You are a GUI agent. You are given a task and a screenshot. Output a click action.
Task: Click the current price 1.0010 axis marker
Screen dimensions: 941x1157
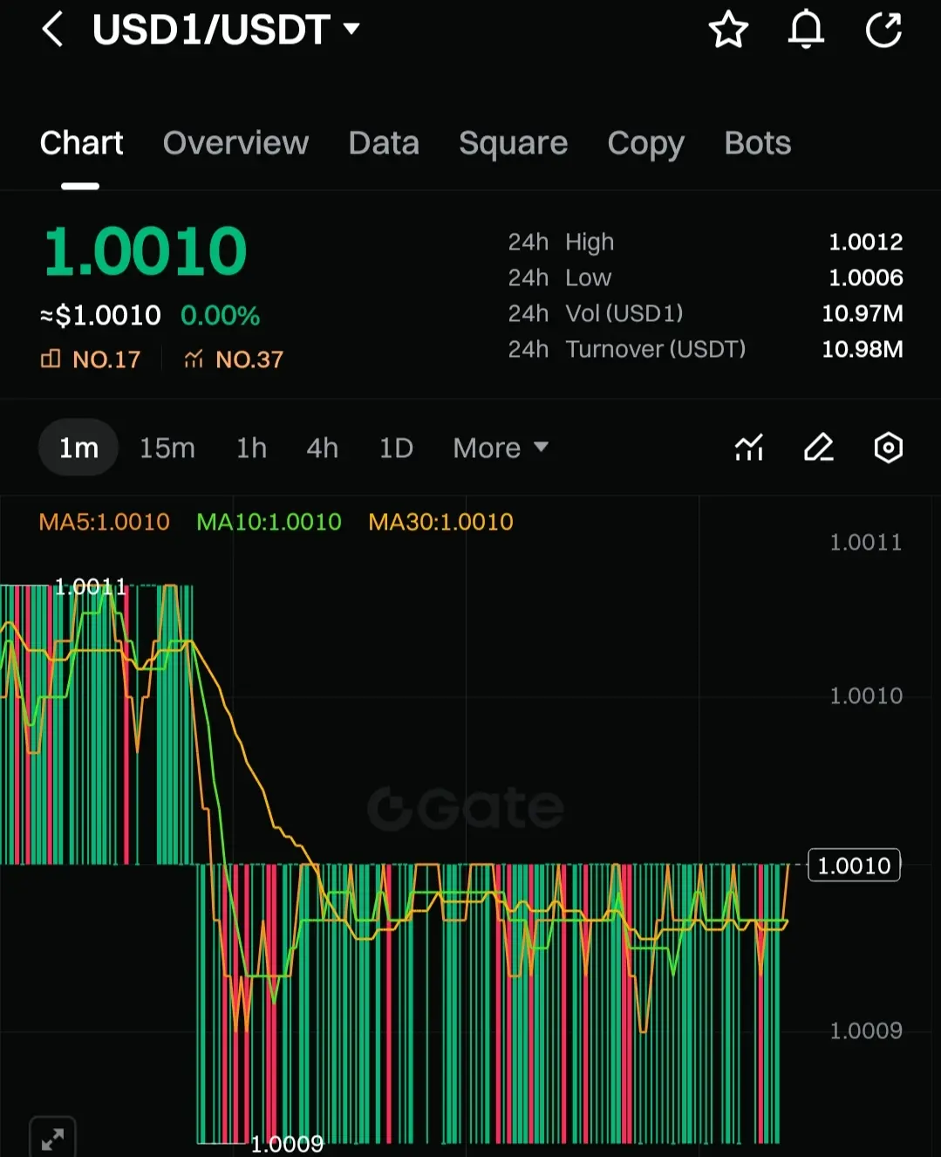pos(854,866)
